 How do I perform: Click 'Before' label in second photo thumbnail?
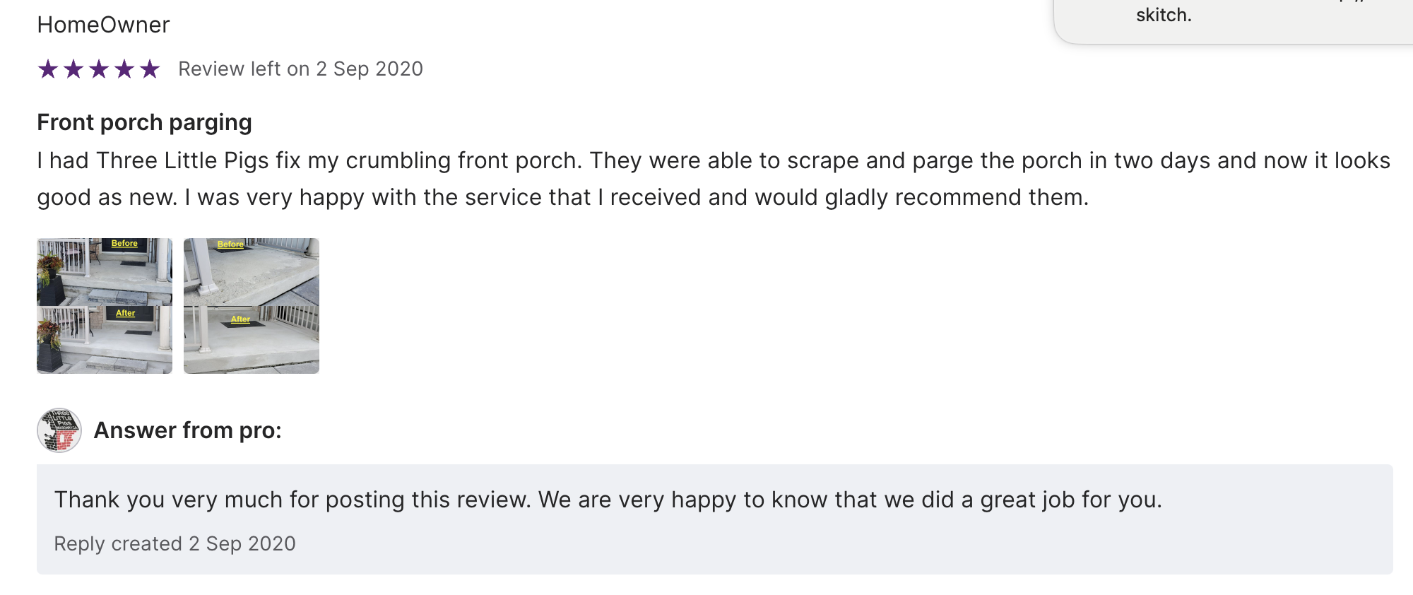[230, 245]
